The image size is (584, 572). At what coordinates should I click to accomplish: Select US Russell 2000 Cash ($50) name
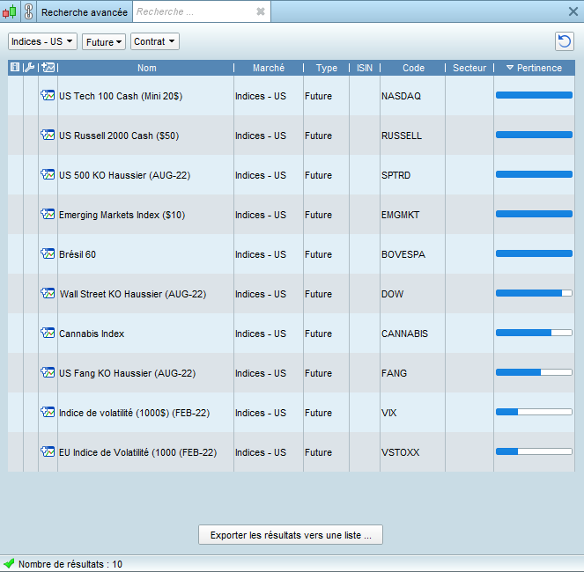click(x=119, y=136)
